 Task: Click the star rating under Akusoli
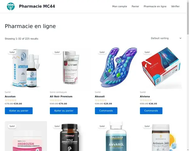click(101, 100)
